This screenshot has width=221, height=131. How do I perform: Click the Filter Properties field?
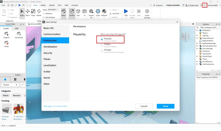(x=208, y=77)
